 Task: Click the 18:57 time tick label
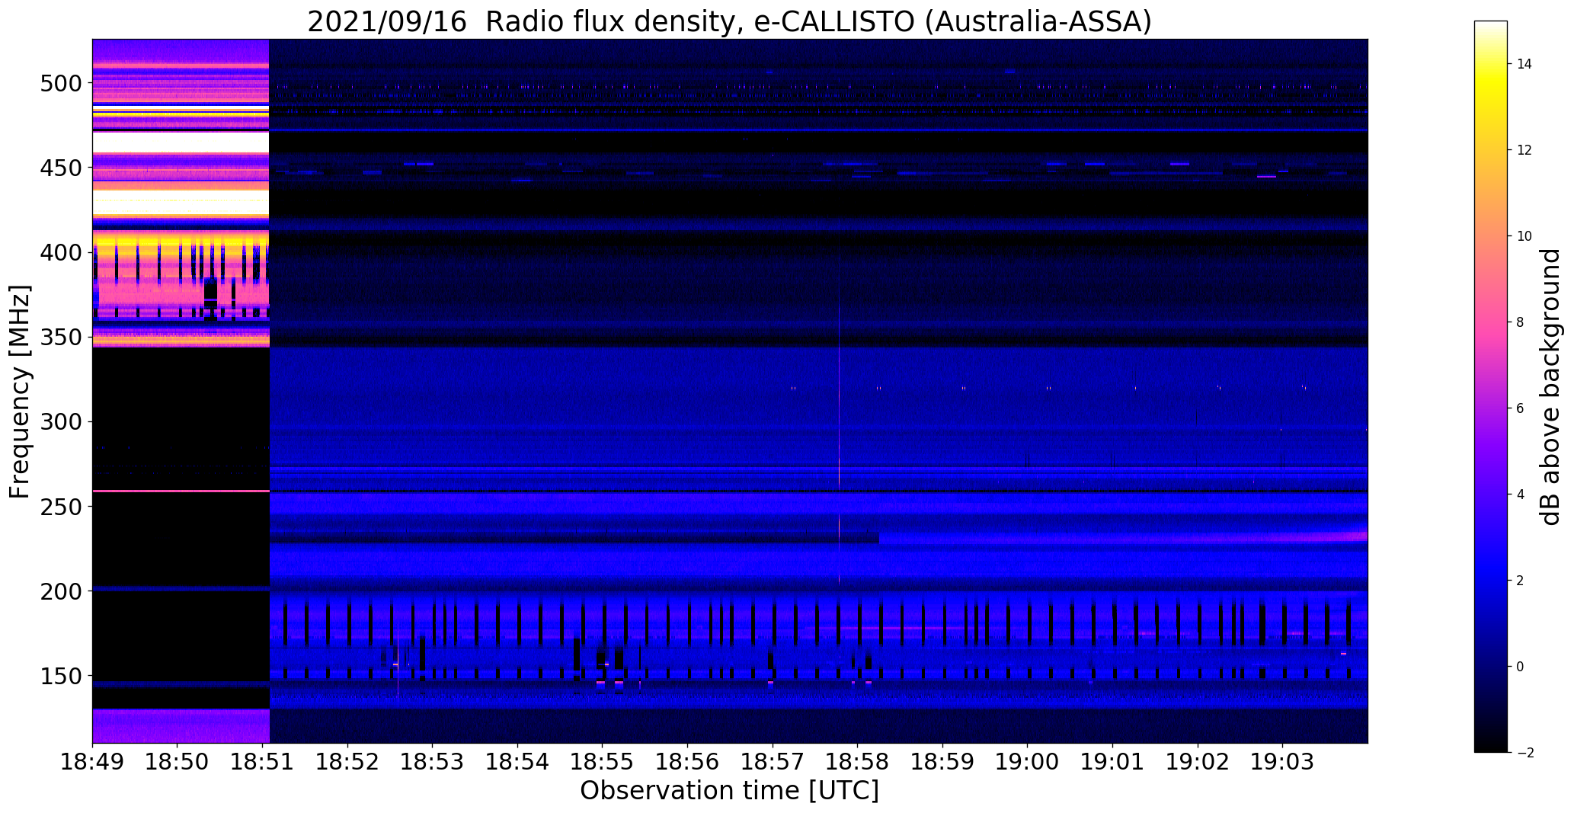[773, 763]
